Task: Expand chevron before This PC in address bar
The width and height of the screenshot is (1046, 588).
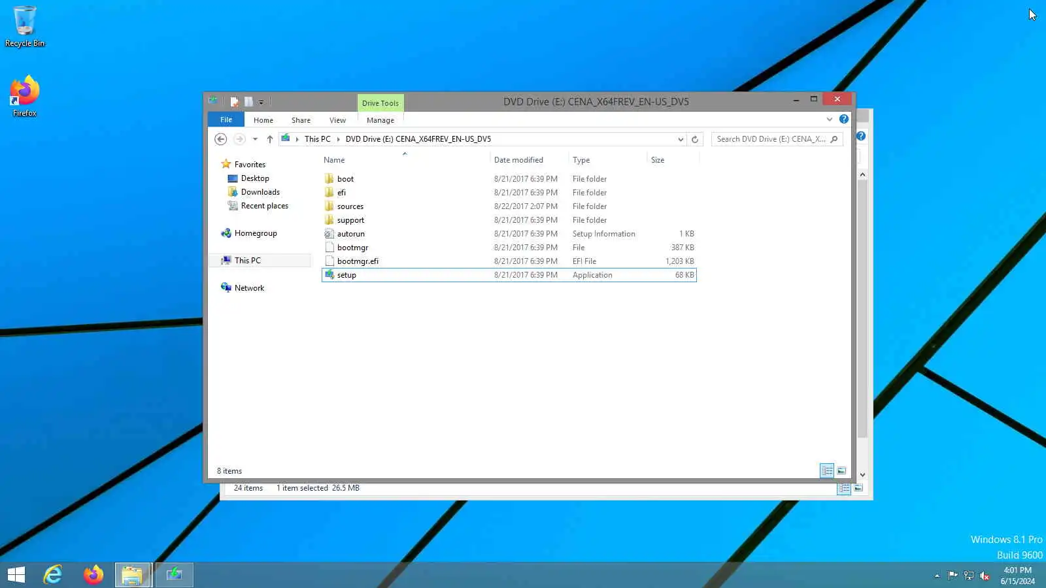Action: 297,139
